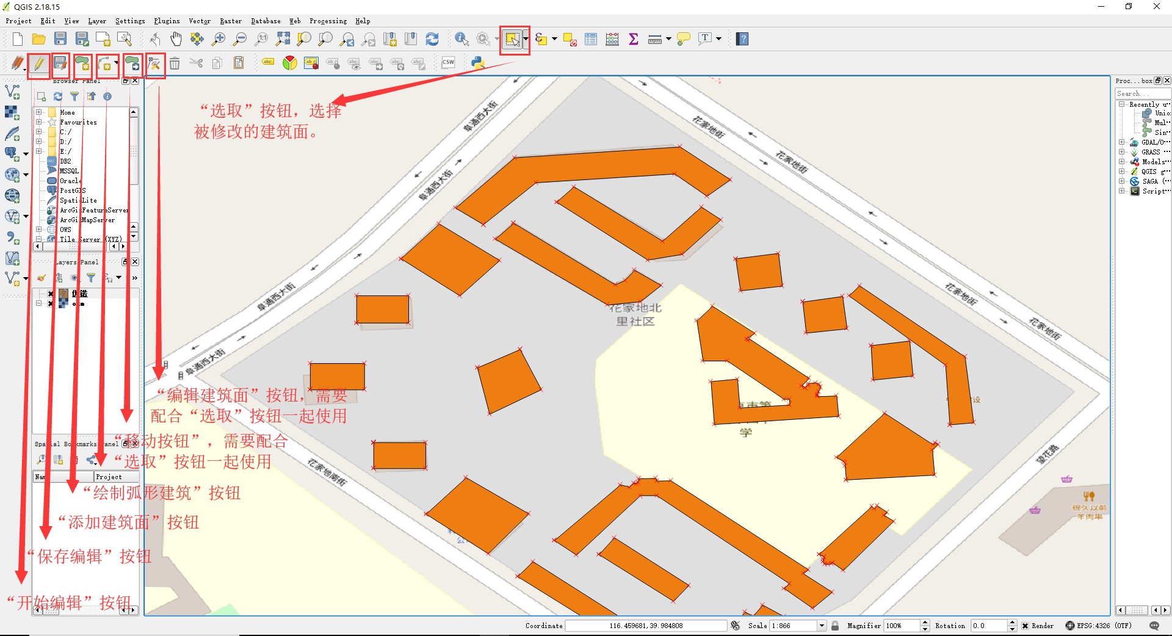Toggle editing with the pencil icon
1172x636 pixels.
point(38,63)
